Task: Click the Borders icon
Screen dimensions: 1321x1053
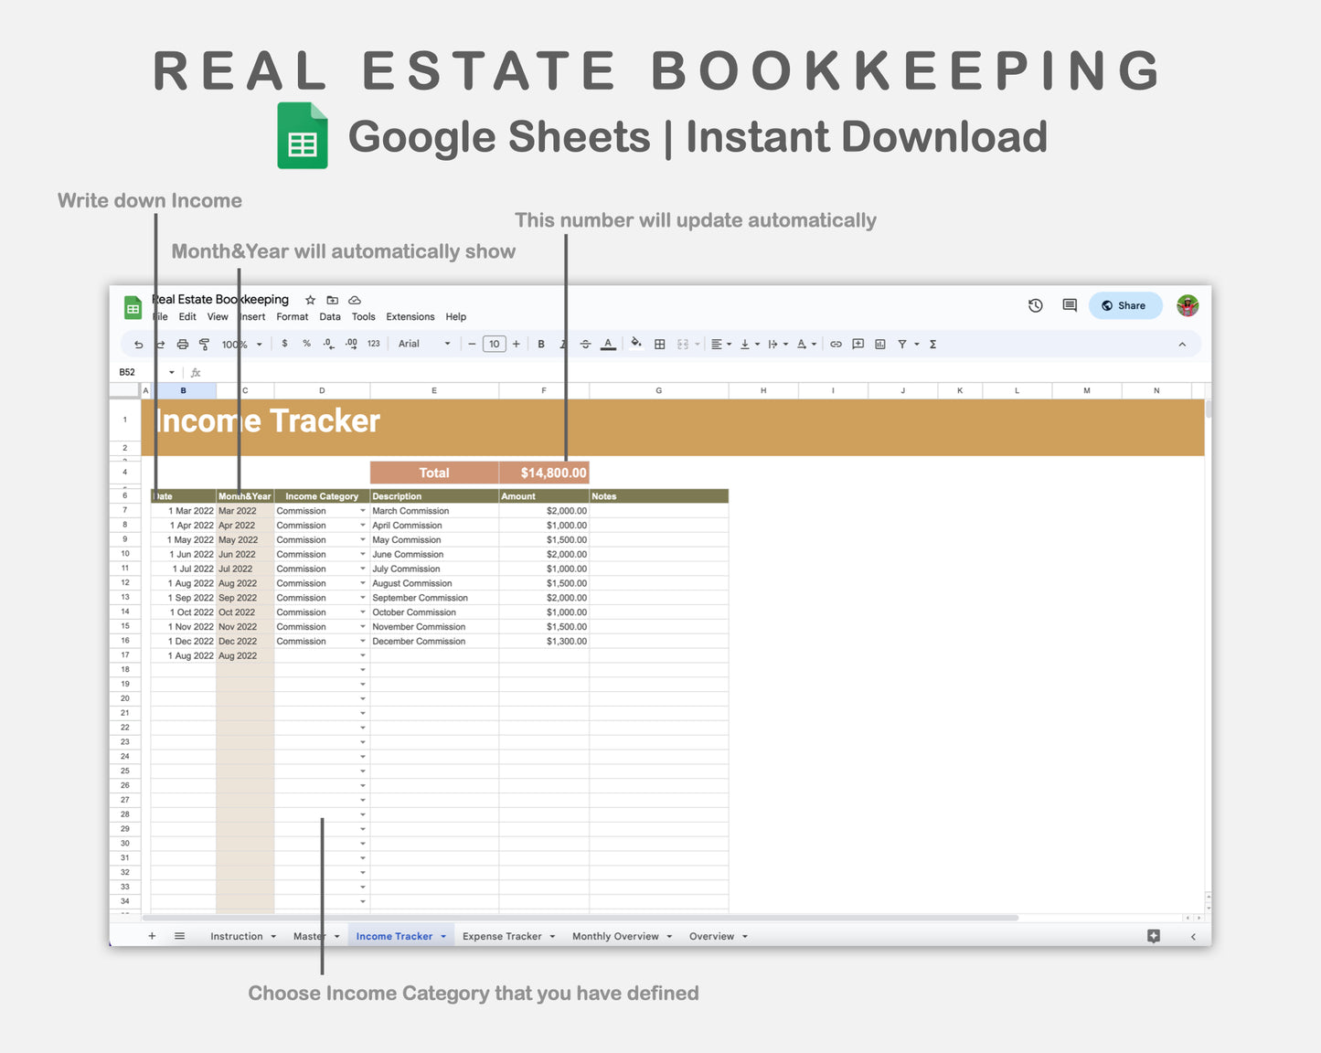Action: (x=659, y=344)
